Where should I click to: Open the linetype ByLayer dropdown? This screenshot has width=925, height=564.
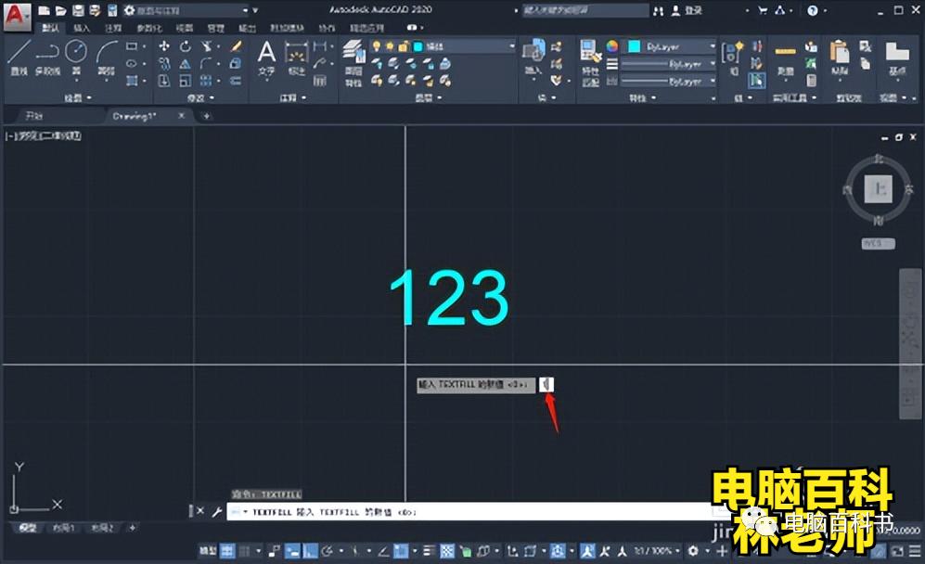[670, 80]
